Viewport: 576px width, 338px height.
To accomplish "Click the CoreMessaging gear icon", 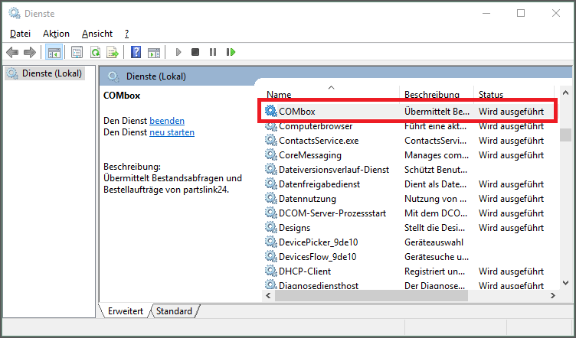I will coord(270,155).
